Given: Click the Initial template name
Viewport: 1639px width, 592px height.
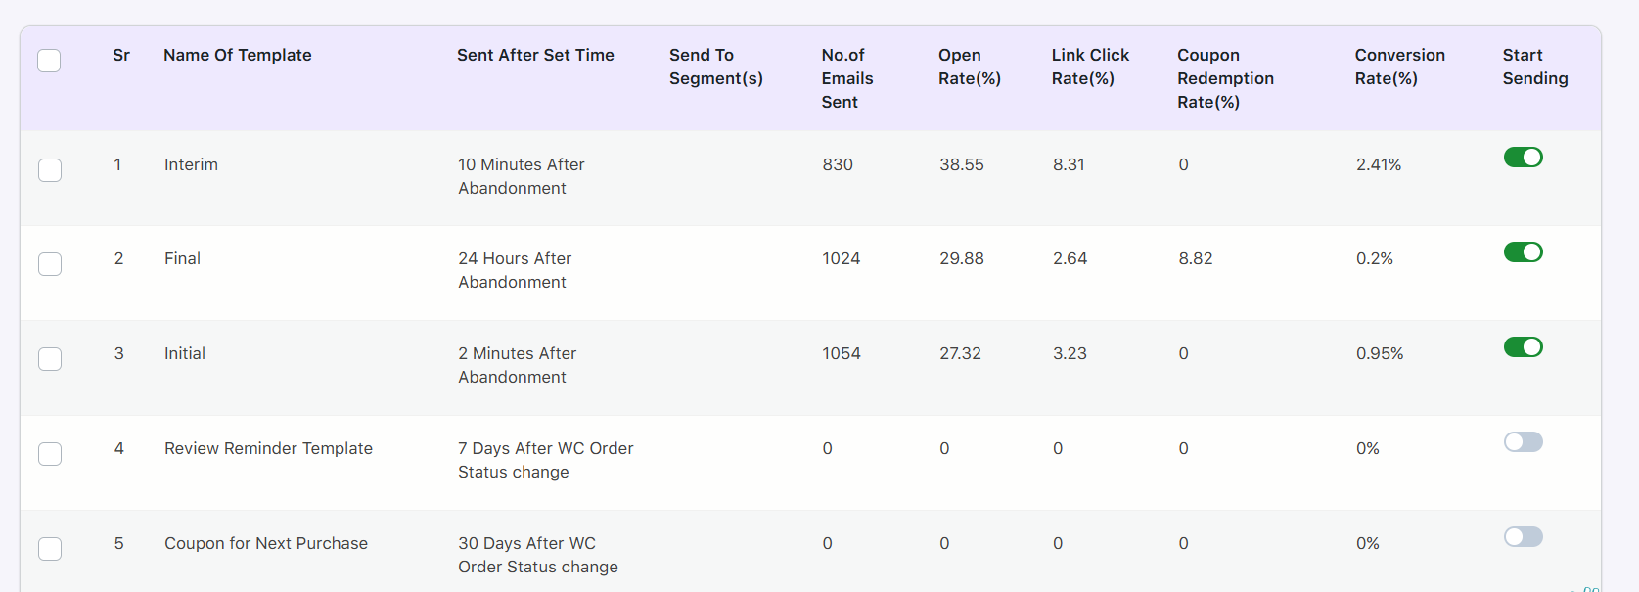Looking at the screenshot, I should point(185,353).
